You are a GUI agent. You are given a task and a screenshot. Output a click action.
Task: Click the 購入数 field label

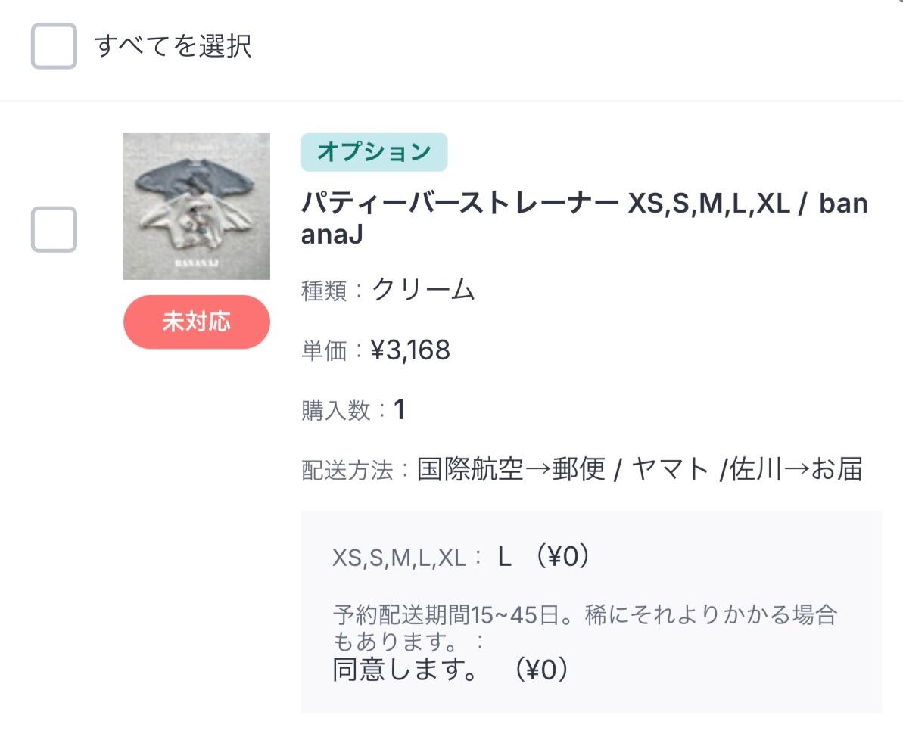tap(336, 411)
